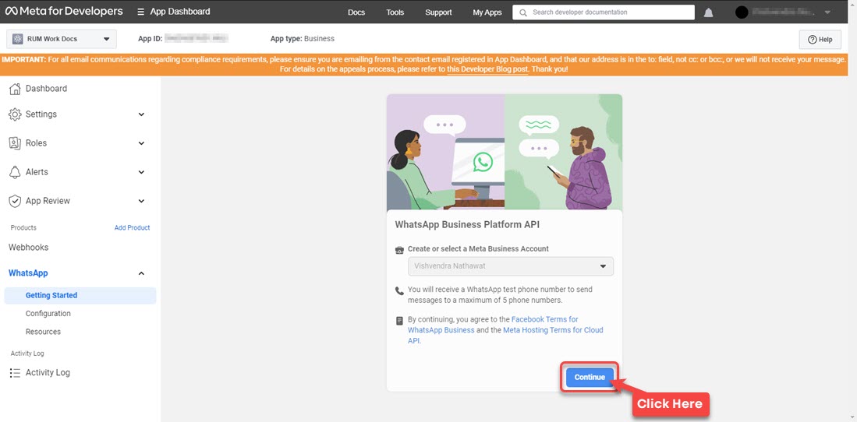857x422 pixels.
Task: Collapse the WhatsApp section chevron
Action: pos(142,273)
